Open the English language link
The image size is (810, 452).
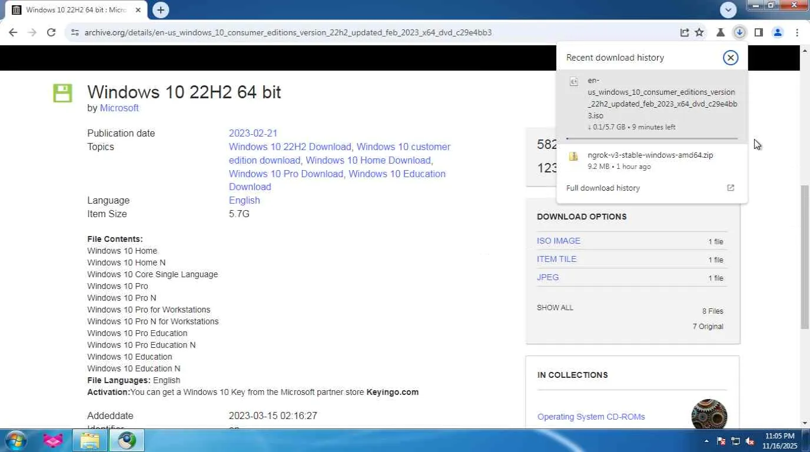244,201
